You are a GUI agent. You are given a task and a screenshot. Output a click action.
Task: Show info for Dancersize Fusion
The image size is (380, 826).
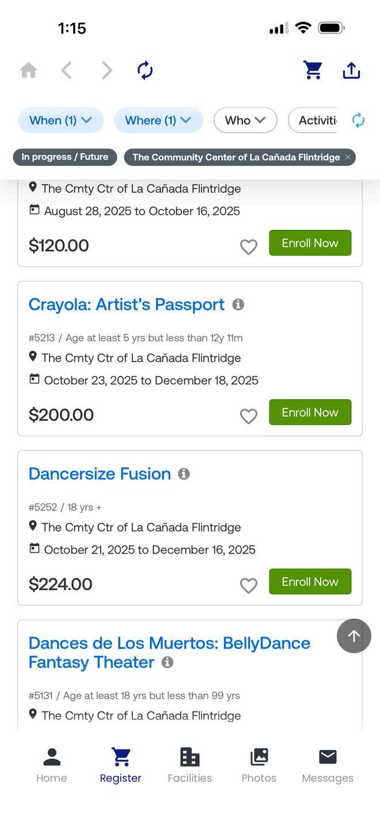184,474
